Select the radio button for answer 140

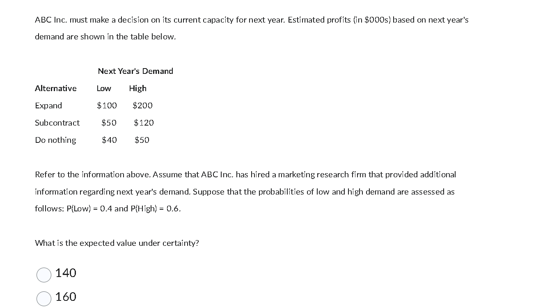pos(44,275)
